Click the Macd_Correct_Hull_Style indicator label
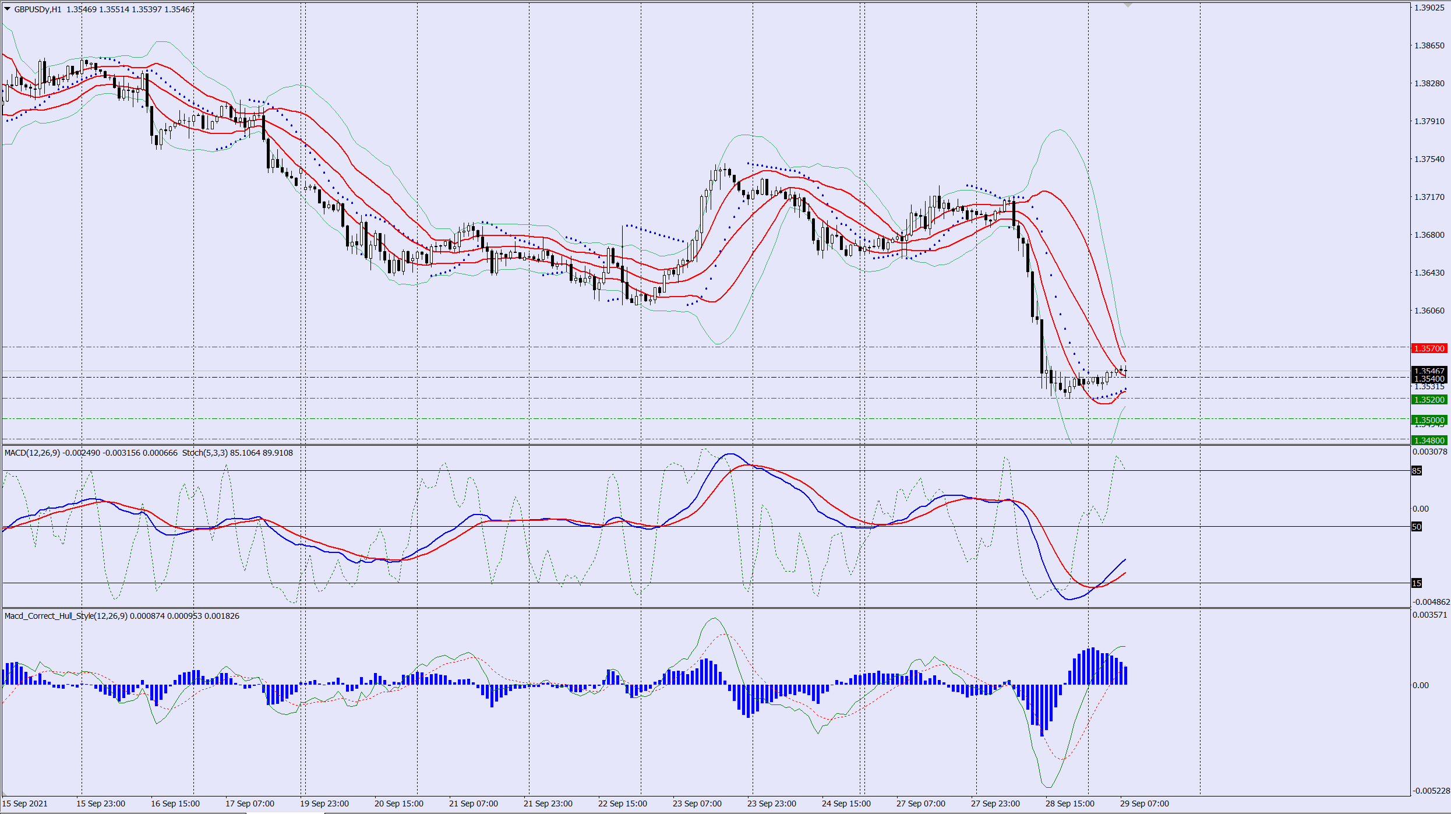This screenshot has height=814, width=1451. tap(66, 616)
